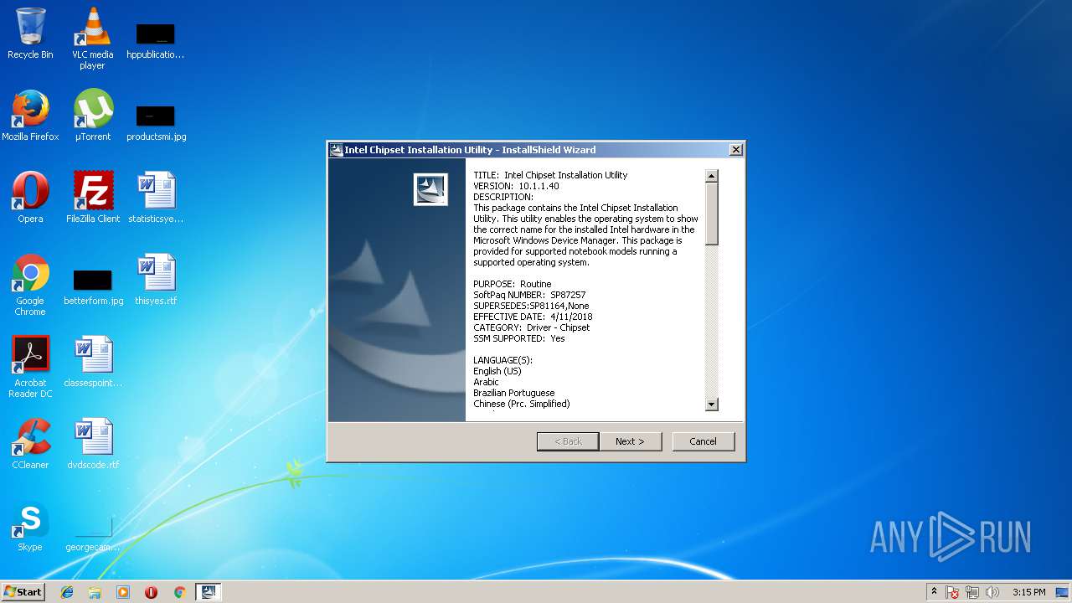The image size is (1072, 603).
Task: Launch Skype desktop shortcut
Action: pyautogui.click(x=30, y=526)
